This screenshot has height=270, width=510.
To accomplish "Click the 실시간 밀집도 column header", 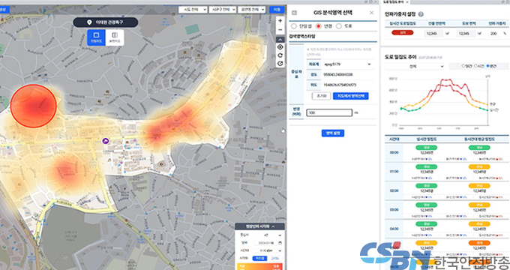I will click(427, 139).
